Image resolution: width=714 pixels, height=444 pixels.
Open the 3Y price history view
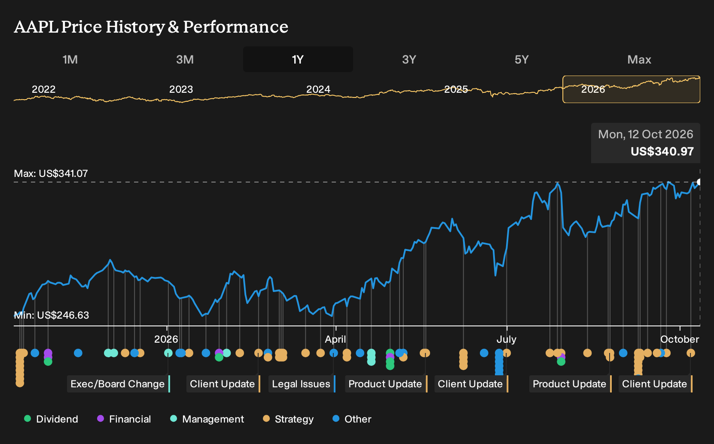coord(409,59)
